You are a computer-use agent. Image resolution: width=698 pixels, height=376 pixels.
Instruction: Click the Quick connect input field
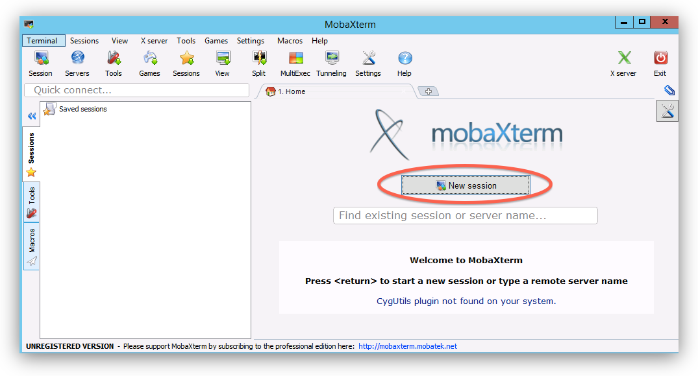(136, 90)
